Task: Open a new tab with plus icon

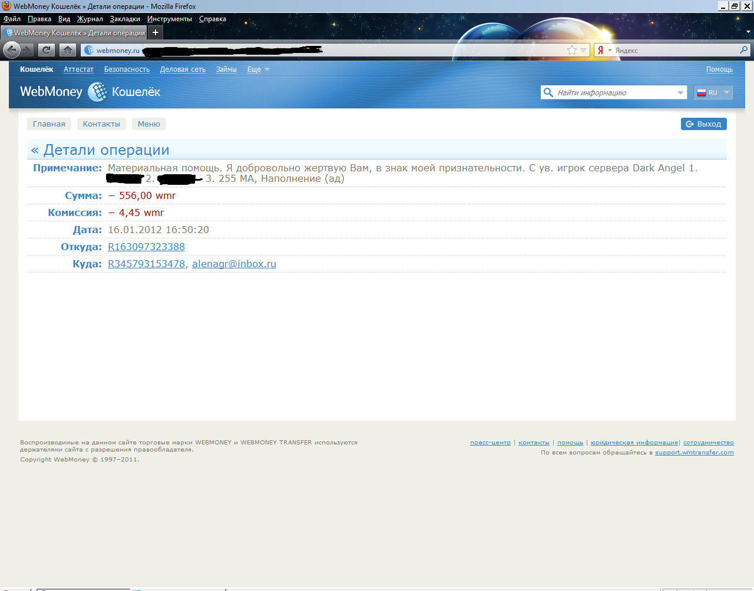Action: tap(156, 32)
